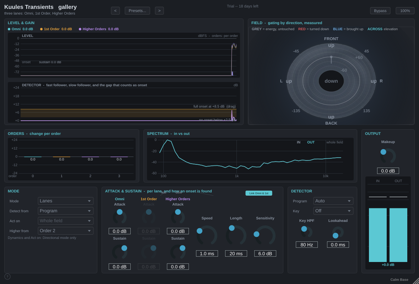The width and height of the screenshot is (419, 284).
Task: Click the Omni Attack 0.0 dB value field
Action: click(119, 231)
